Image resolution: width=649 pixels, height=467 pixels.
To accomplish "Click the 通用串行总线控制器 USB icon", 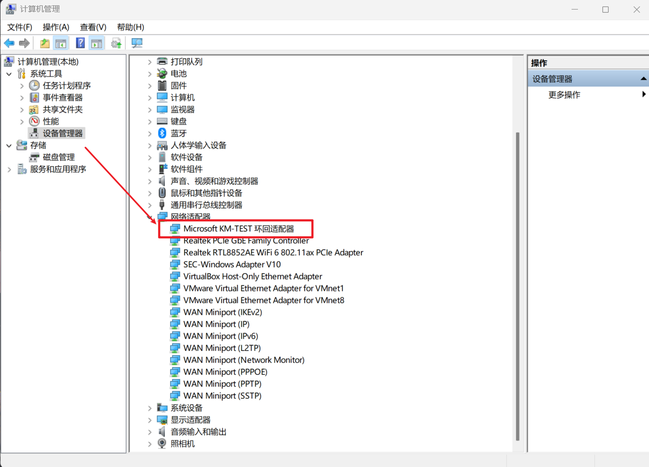I will click(x=162, y=205).
